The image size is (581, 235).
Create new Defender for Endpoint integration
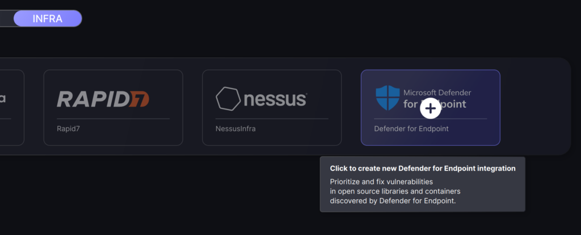click(x=431, y=107)
